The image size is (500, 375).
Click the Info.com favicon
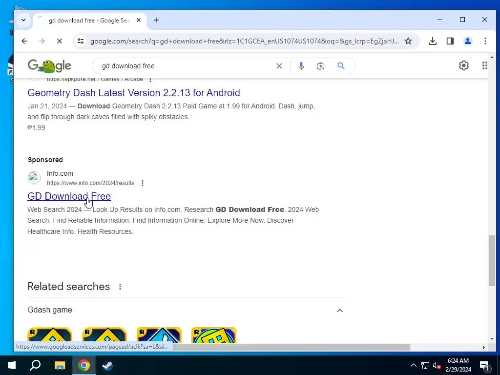pyautogui.click(x=34, y=178)
